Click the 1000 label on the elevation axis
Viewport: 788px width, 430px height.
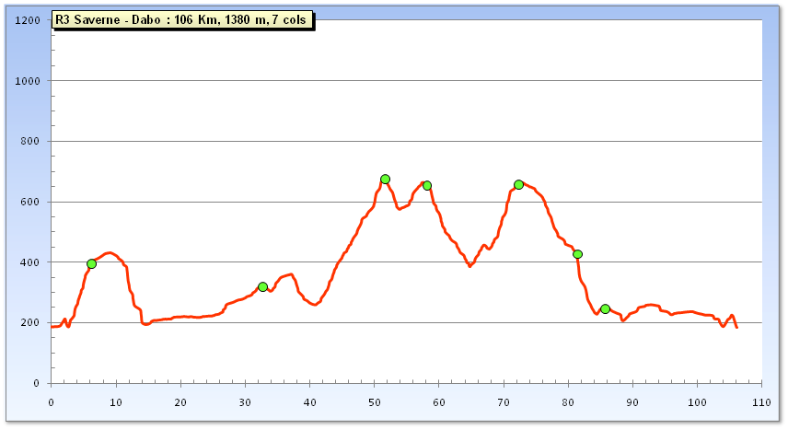pyautogui.click(x=28, y=81)
